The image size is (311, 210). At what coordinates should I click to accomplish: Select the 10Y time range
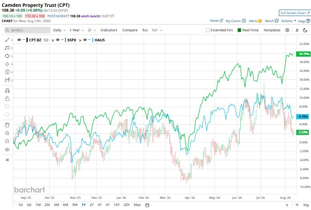[x=117, y=205]
